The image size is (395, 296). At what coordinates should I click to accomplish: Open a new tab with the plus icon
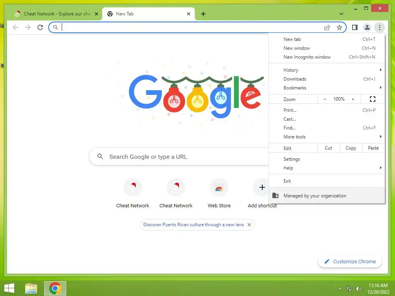tap(203, 14)
